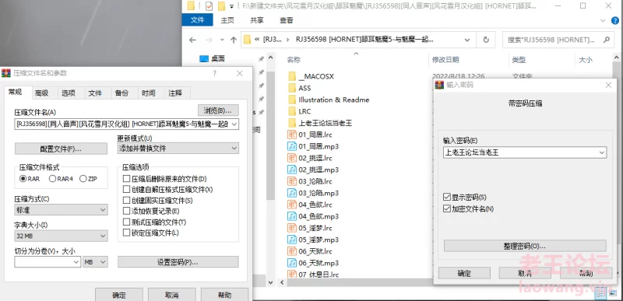Select the RAR archive format
The width and height of the screenshot is (623, 301).
[23, 179]
